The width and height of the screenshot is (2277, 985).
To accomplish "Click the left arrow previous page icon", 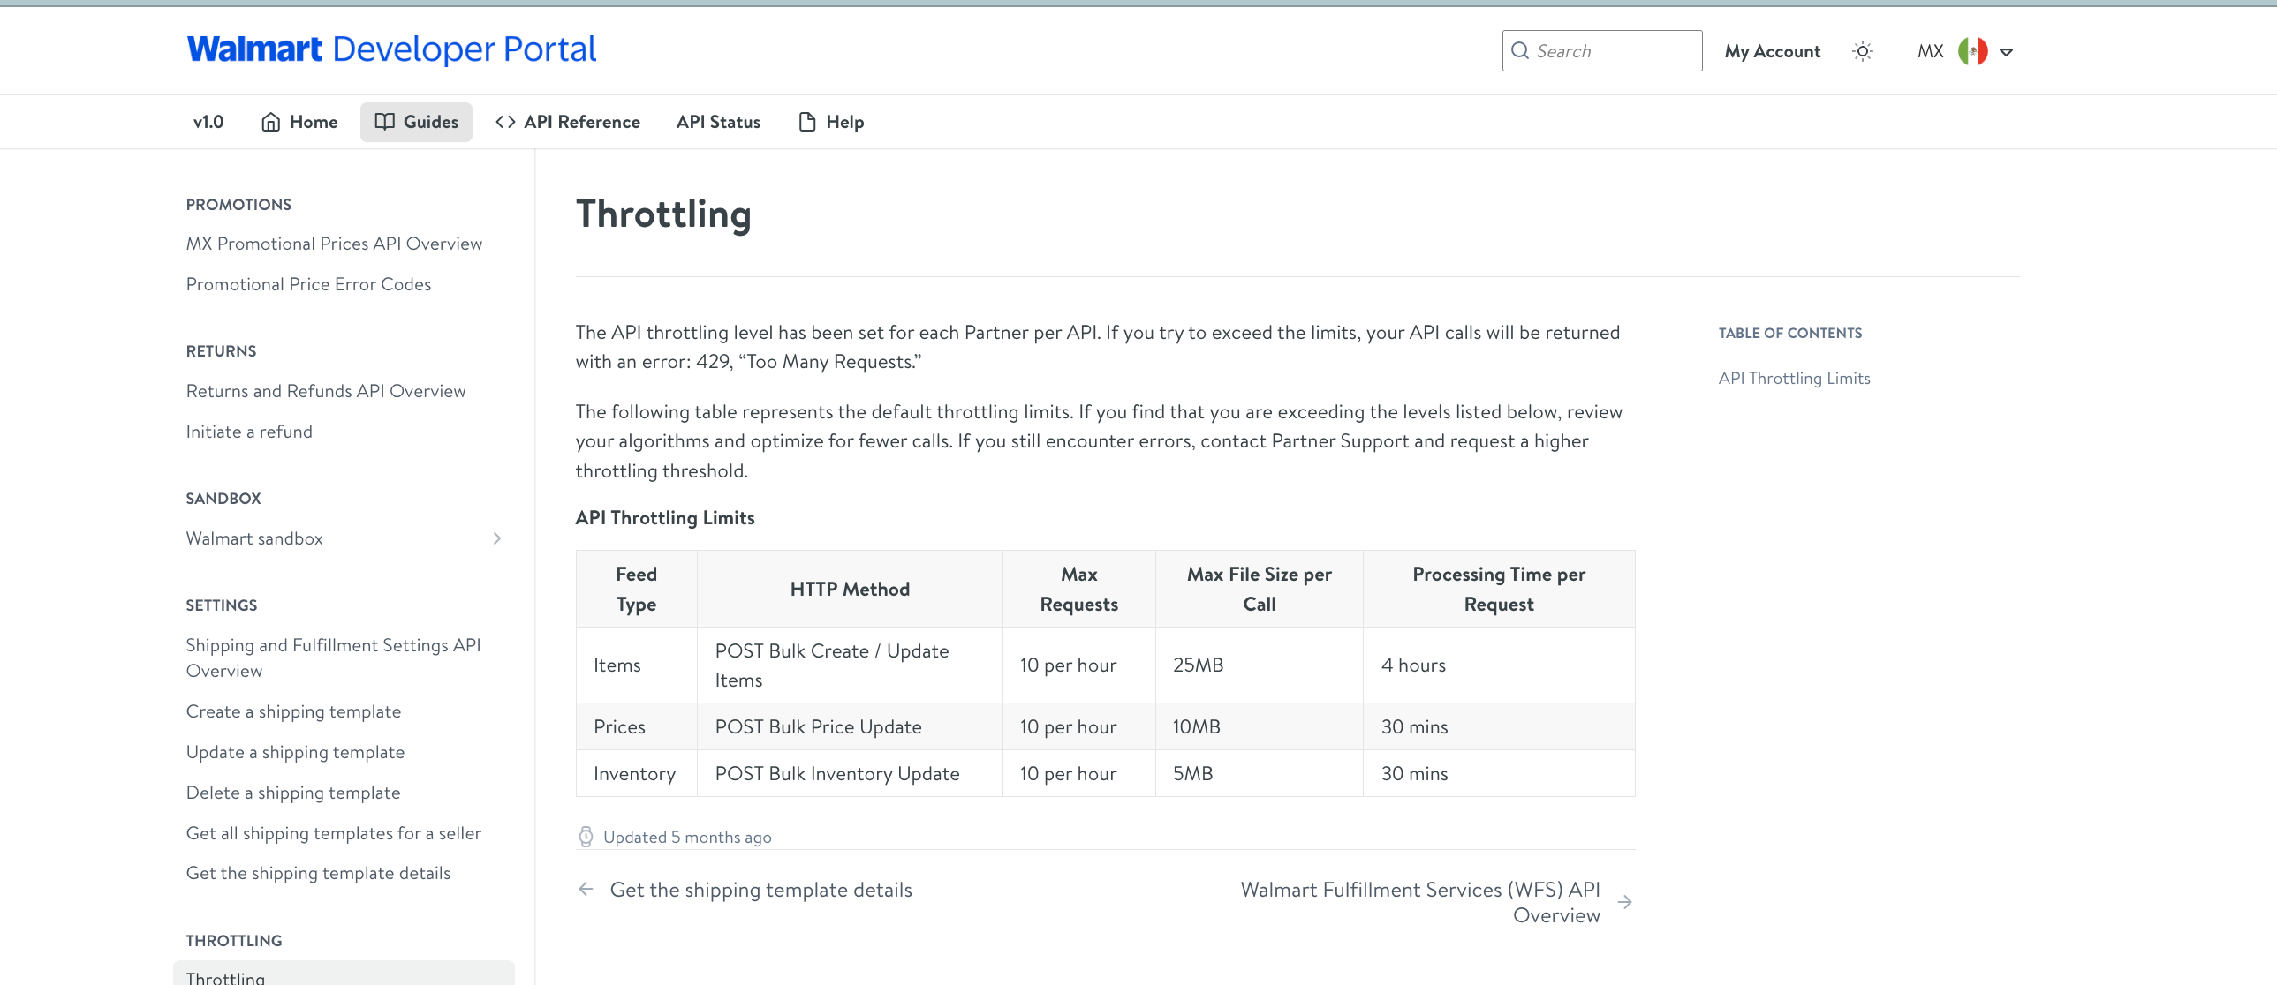I will (586, 889).
